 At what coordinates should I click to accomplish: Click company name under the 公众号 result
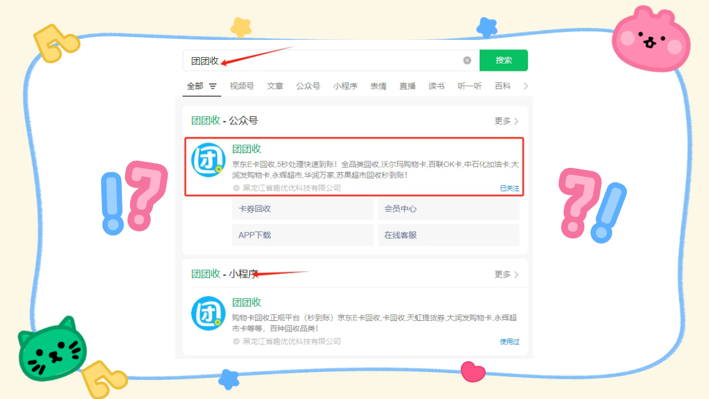click(x=292, y=188)
